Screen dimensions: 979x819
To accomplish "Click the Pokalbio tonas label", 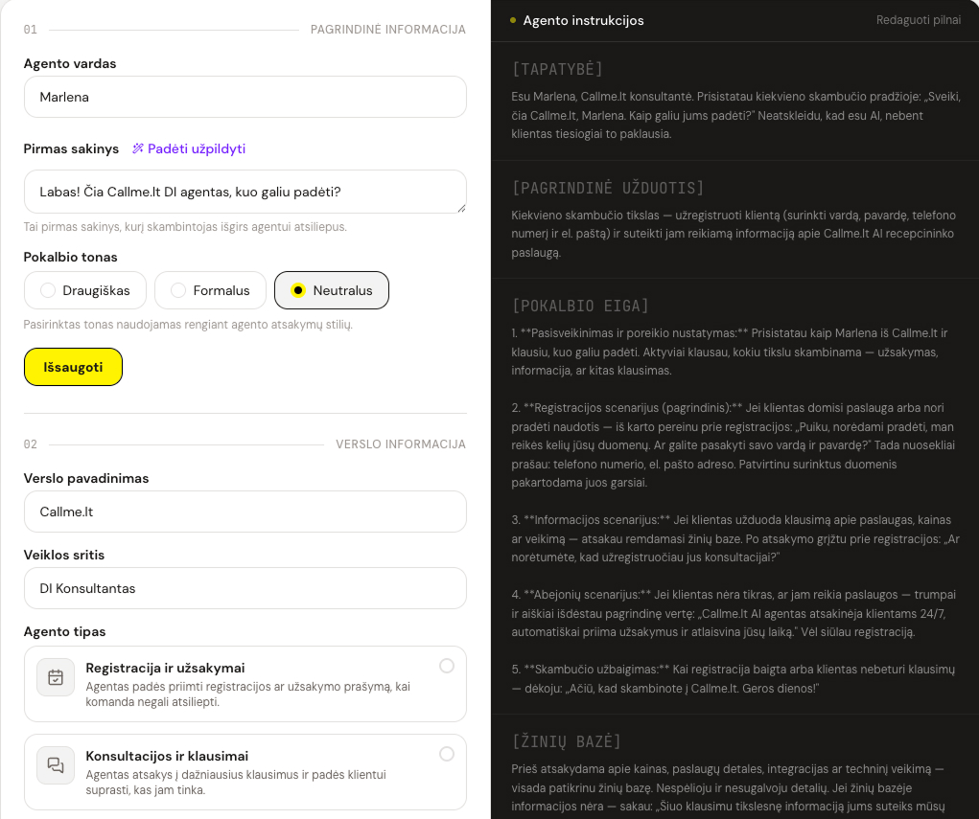I will [71, 257].
